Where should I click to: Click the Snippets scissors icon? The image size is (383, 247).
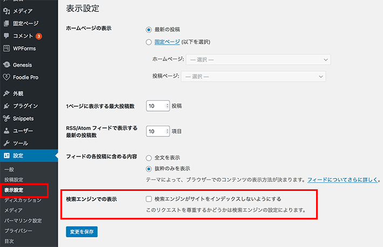6,119
